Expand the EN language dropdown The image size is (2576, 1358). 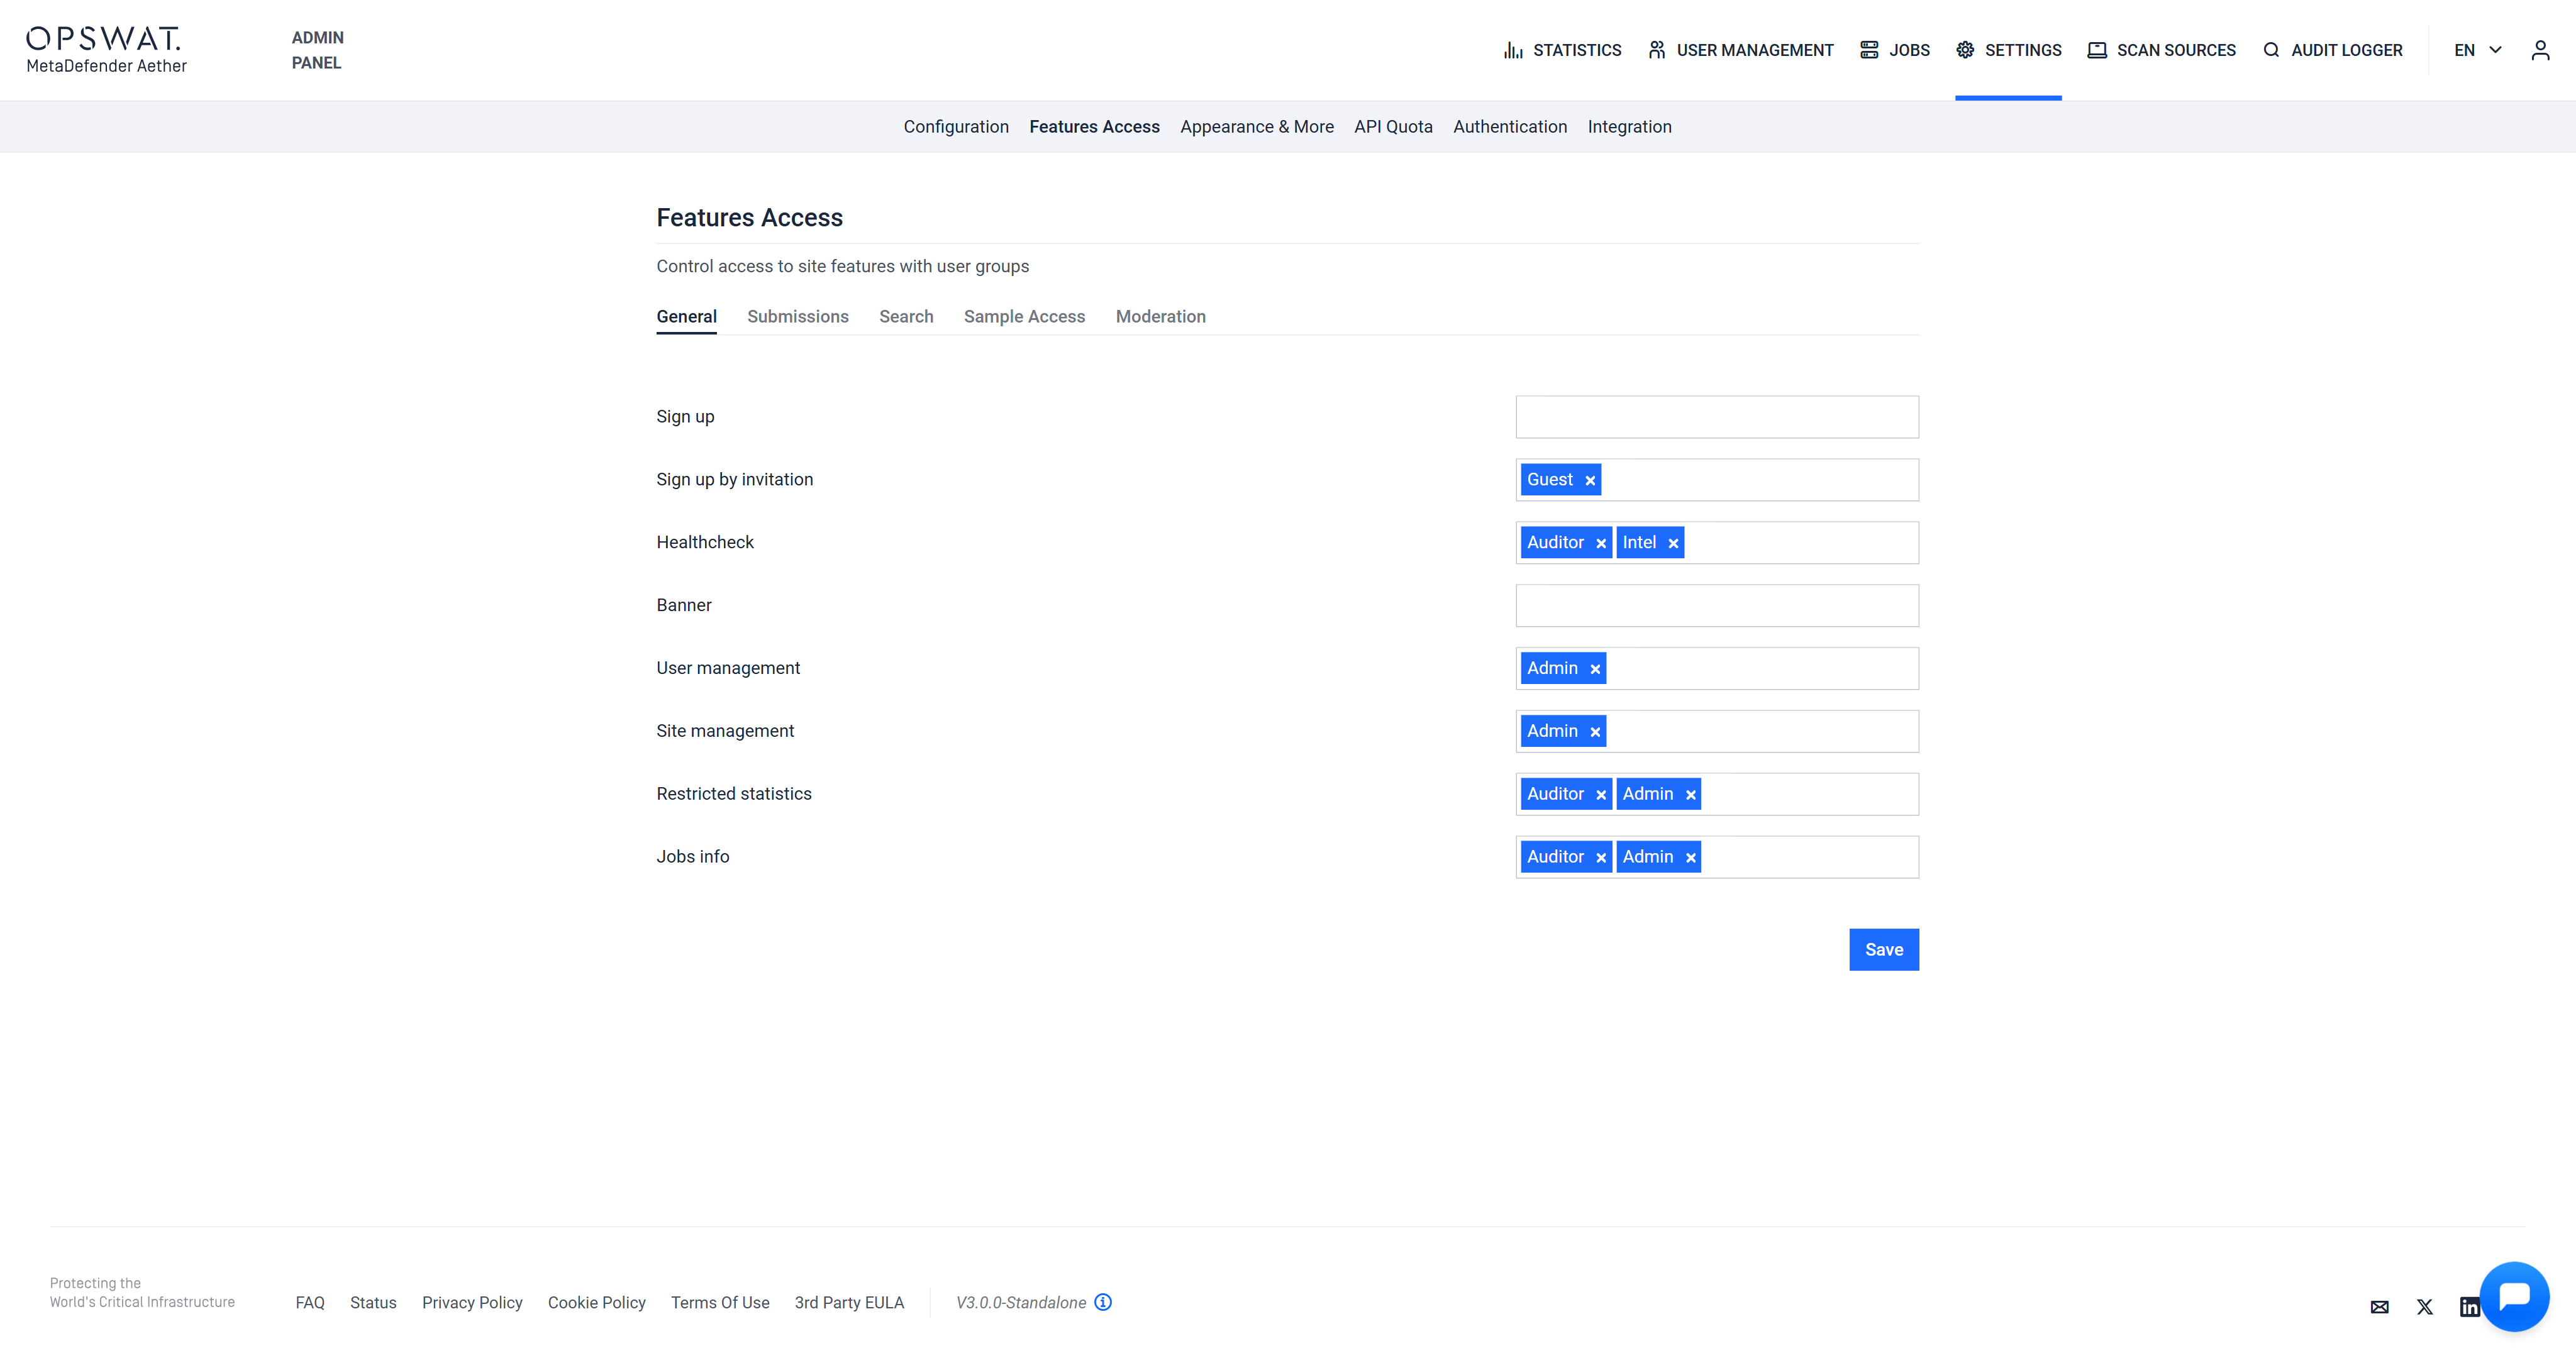[x=2477, y=50]
